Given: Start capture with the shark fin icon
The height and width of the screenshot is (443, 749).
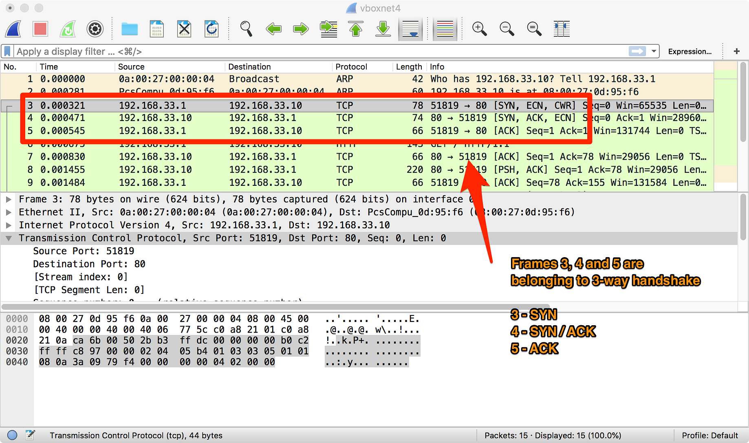Looking at the screenshot, I should pos(13,29).
